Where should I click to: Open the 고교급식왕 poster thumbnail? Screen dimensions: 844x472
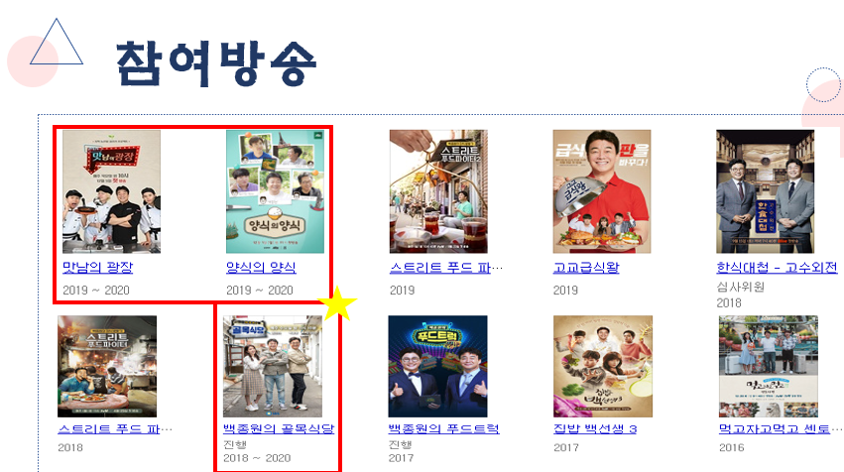[x=602, y=191]
